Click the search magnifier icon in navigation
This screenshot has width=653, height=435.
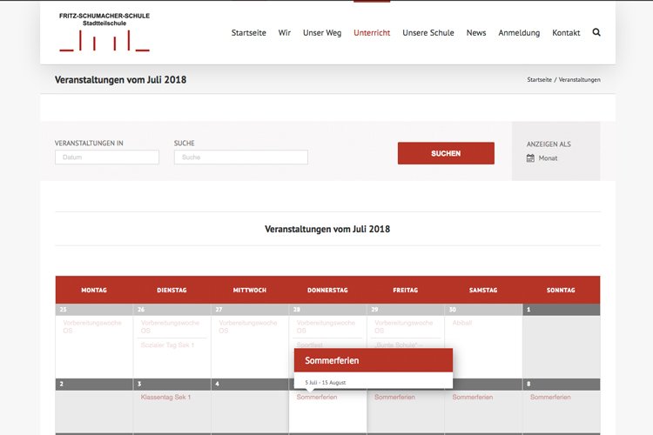click(x=596, y=32)
